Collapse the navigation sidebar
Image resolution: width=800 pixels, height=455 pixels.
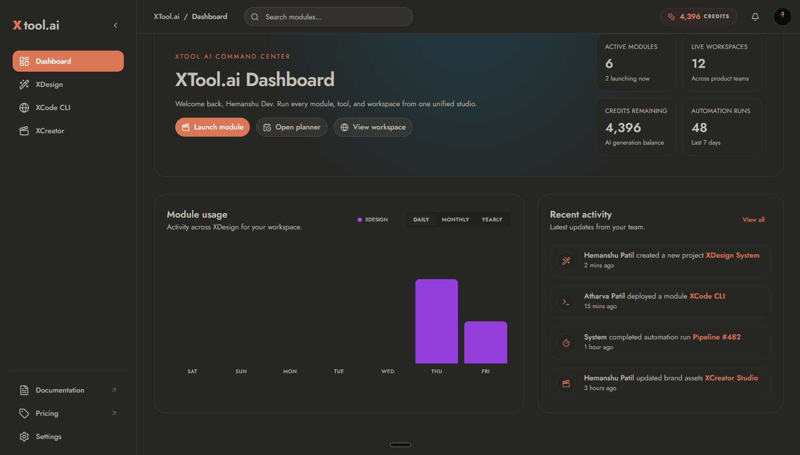(115, 25)
